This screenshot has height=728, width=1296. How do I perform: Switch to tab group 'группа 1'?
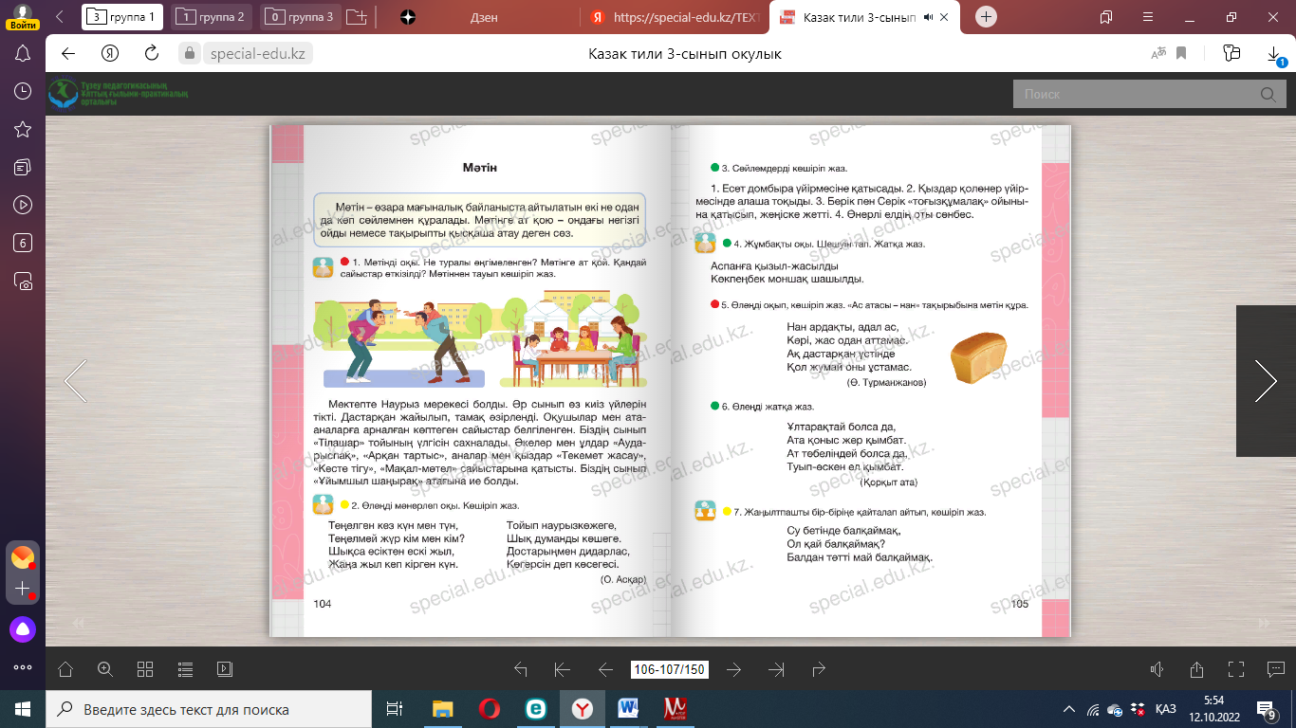point(122,16)
